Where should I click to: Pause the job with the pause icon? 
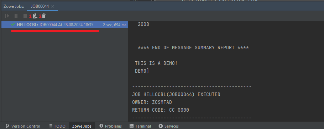point(16,16)
